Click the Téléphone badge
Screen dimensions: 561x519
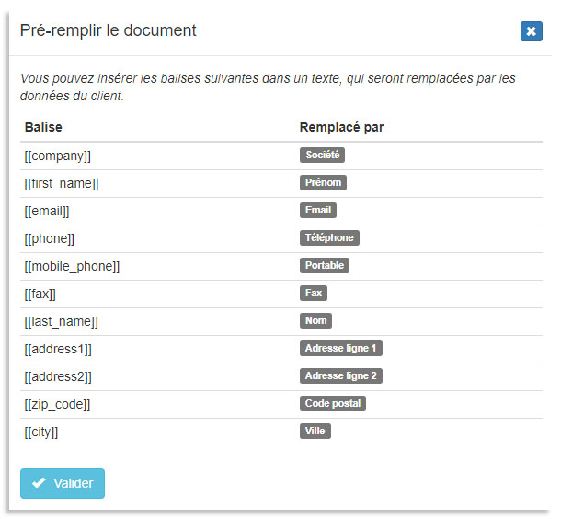tap(329, 238)
